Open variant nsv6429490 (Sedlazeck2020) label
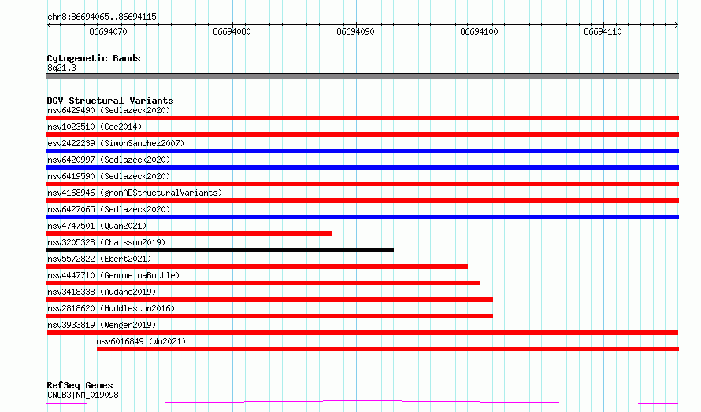701x412 pixels. tap(109, 110)
